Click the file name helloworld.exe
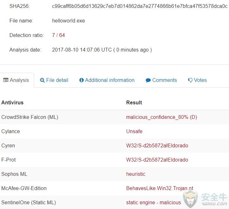The image size is (229, 209). [69, 21]
